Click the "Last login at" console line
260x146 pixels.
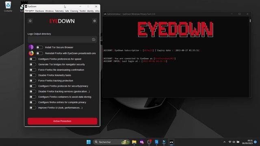point(135,61)
